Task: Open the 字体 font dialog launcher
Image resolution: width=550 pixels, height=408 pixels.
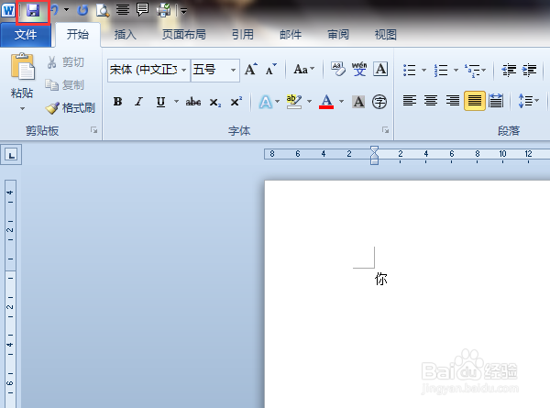Action: click(x=386, y=130)
